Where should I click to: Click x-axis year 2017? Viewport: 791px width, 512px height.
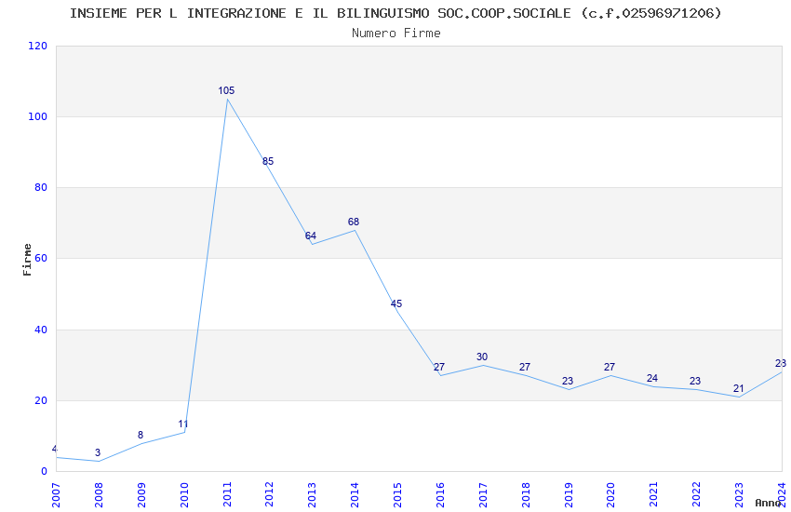pyautogui.click(x=483, y=495)
